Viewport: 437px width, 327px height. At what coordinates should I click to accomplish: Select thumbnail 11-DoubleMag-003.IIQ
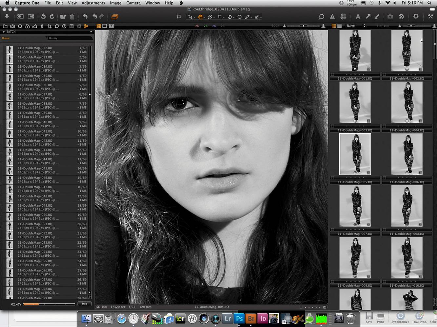(355, 102)
